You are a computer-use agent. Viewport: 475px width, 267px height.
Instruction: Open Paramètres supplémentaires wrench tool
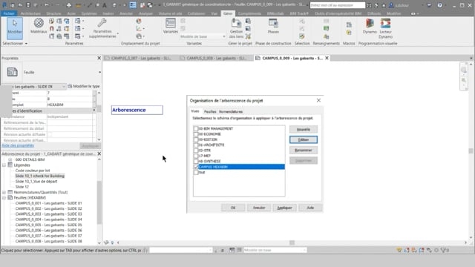click(x=102, y=28)
